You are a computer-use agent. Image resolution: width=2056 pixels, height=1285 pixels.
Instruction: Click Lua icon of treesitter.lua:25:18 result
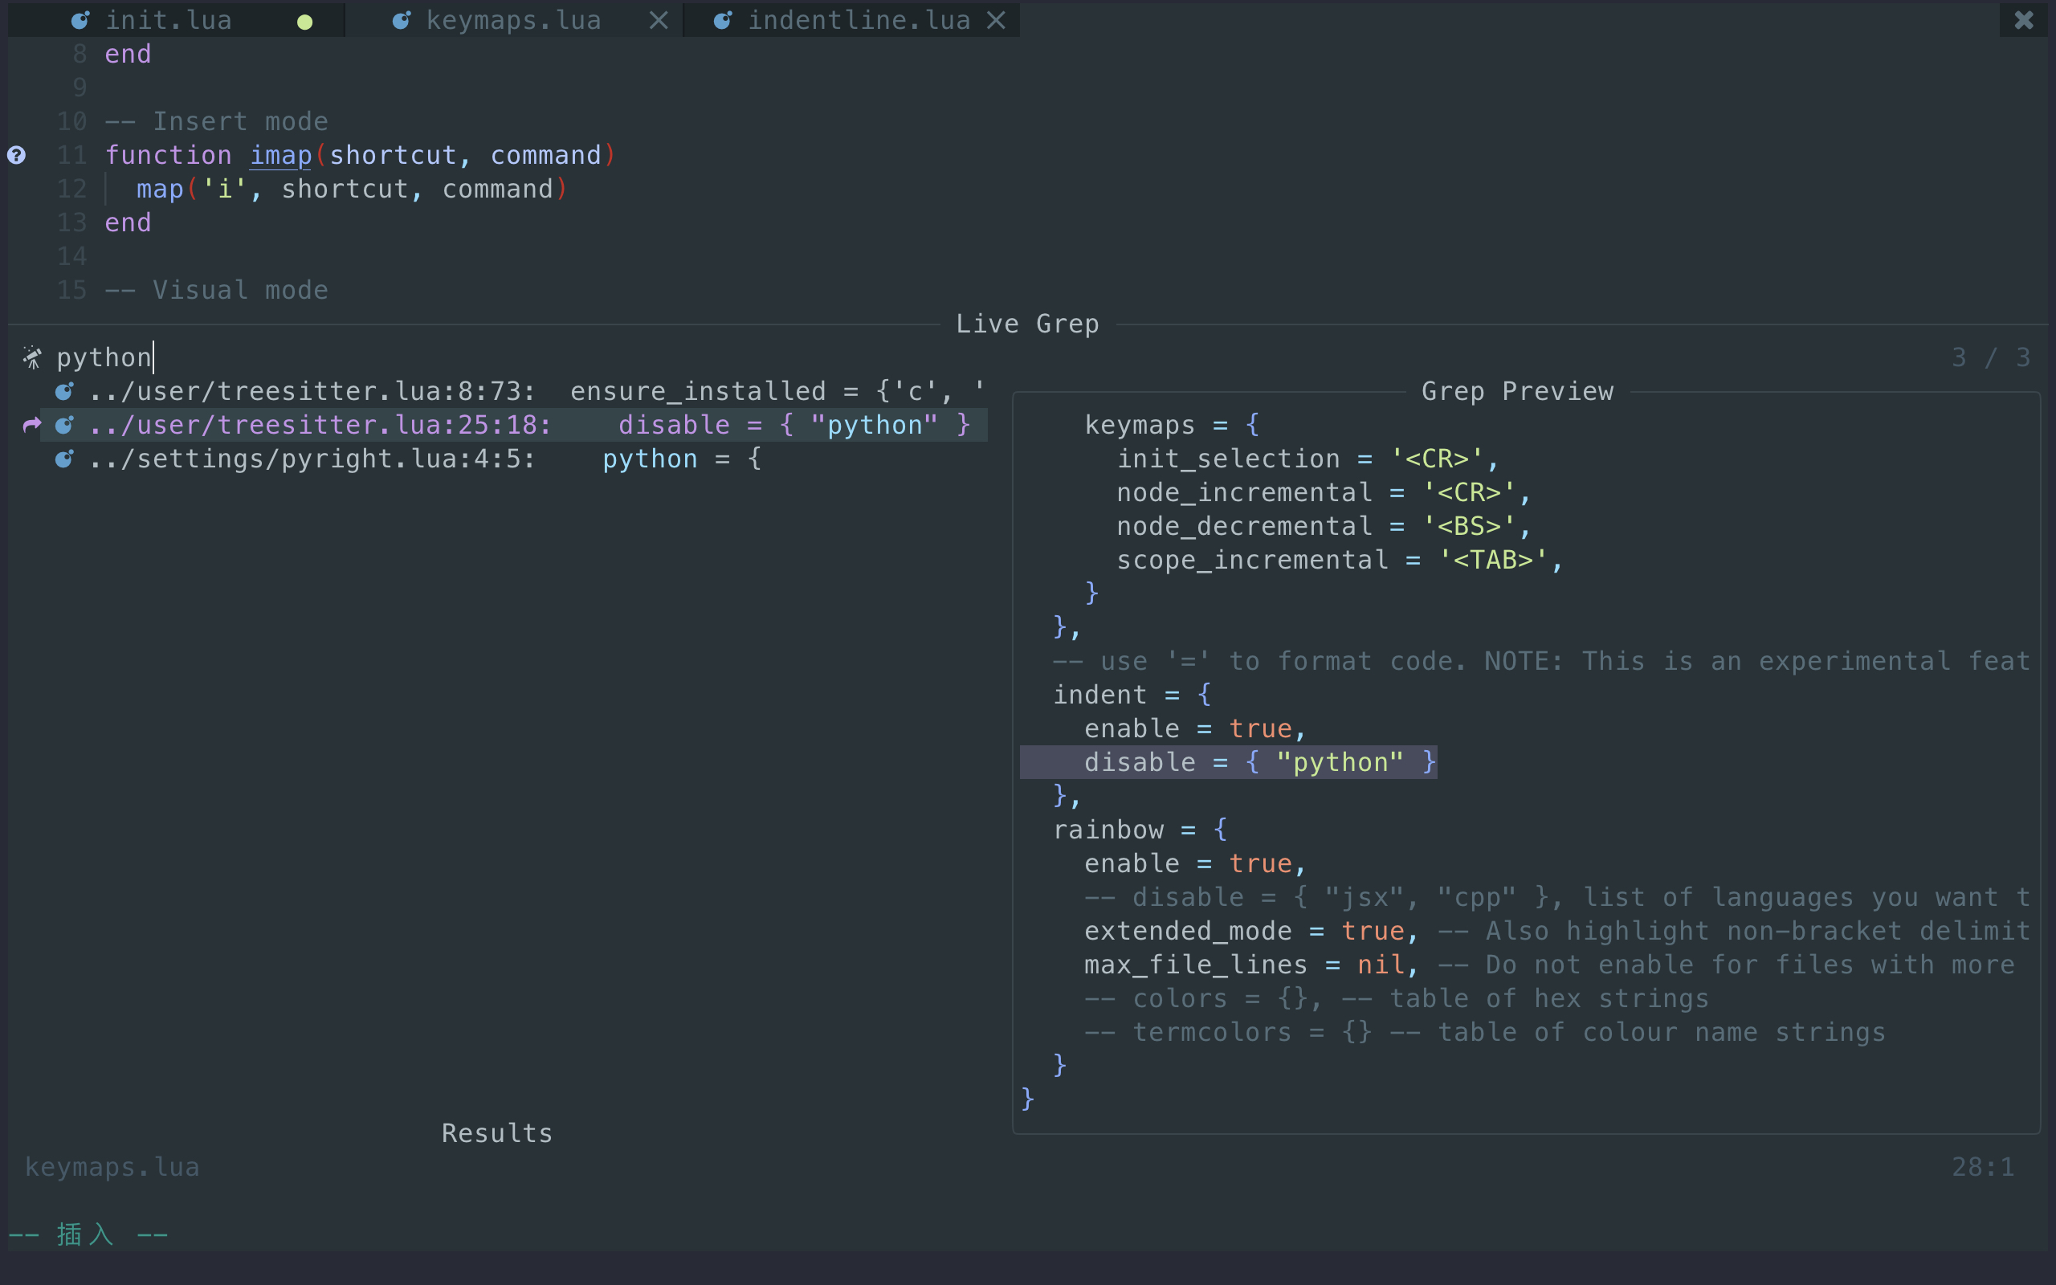coord(64,425)
